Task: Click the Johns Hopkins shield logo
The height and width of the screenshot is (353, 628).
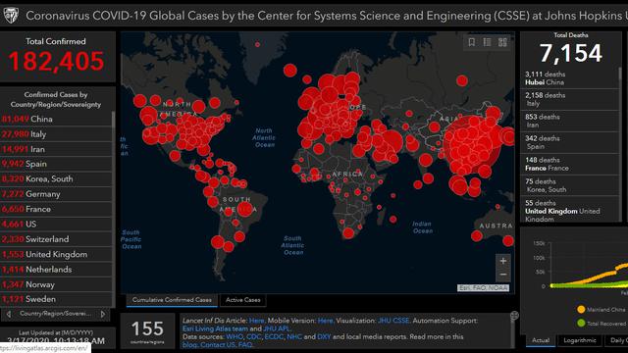Action: point(11,16)
